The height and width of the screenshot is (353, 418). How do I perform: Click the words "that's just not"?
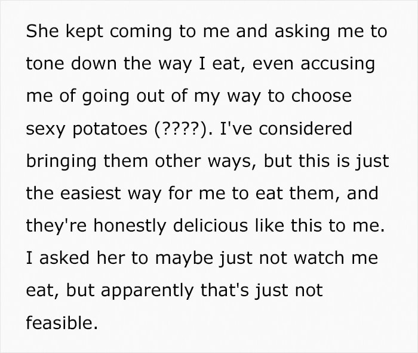click(x=262, y=290)
